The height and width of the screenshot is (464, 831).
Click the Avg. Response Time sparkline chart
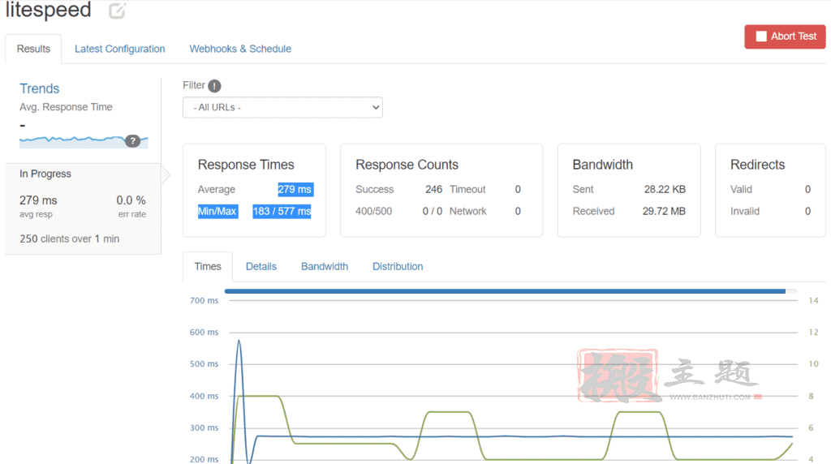[x=84, y=141]
